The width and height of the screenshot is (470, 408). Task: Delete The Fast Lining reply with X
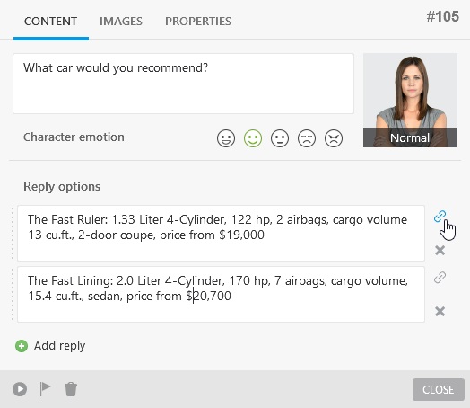pos(440,311)
